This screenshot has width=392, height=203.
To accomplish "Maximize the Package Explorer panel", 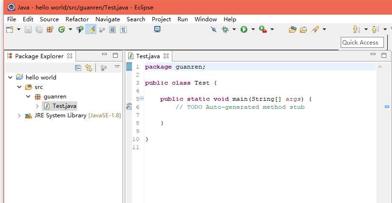I will coord(115,55).
